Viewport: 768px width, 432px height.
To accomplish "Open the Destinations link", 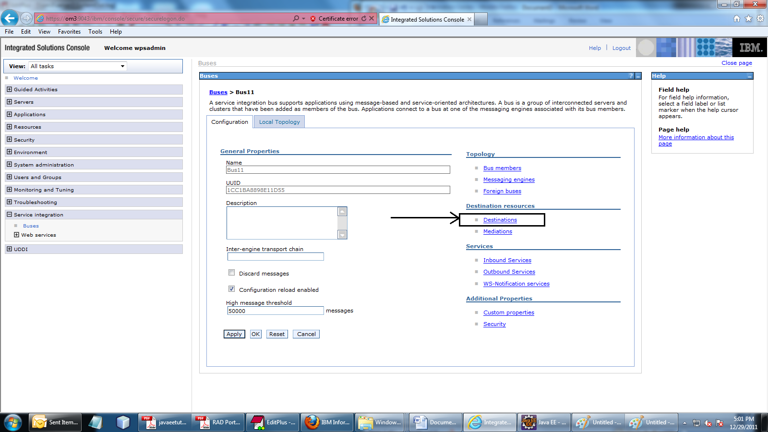I will [500, 220].
